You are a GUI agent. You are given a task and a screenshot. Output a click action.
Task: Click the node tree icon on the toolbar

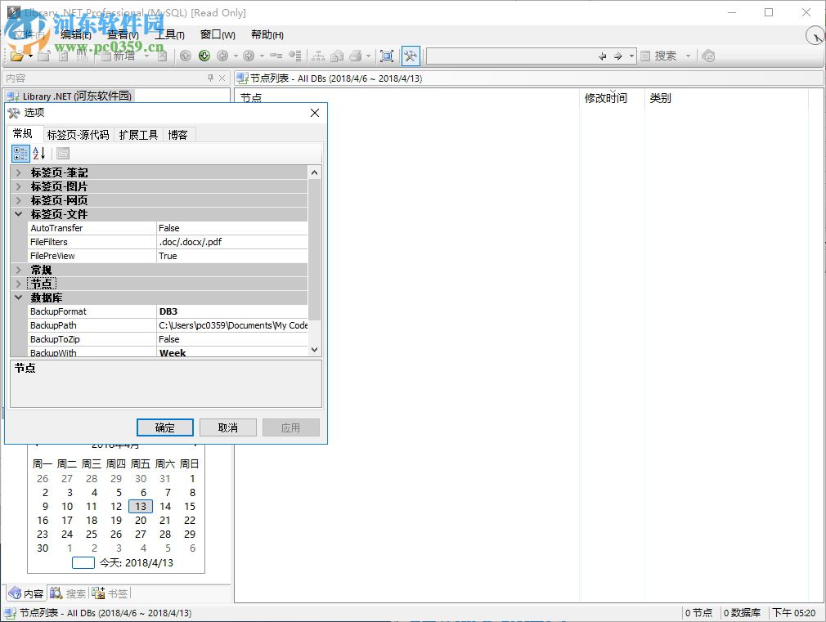tap(318, 56)
